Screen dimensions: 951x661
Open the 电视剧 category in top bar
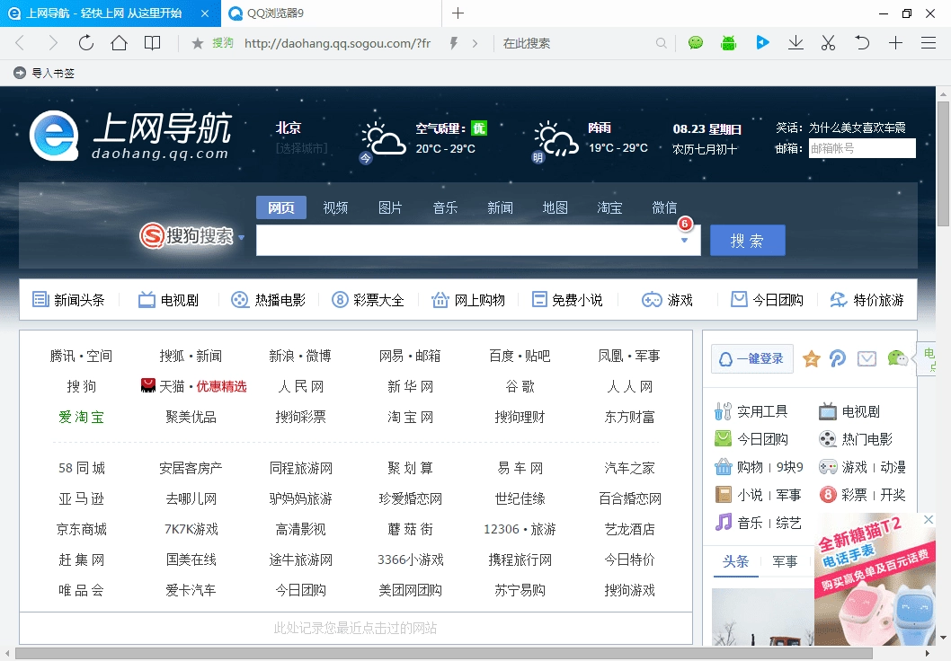click(169, 300)
